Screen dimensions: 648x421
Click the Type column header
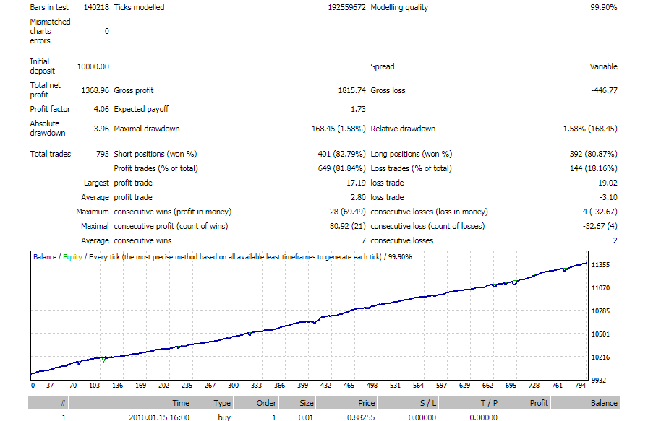213,403
